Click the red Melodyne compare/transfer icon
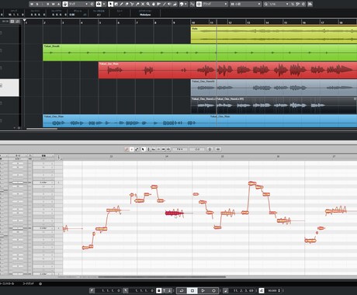This screenshot has height=295, width=357. click(x=127, y=149)
